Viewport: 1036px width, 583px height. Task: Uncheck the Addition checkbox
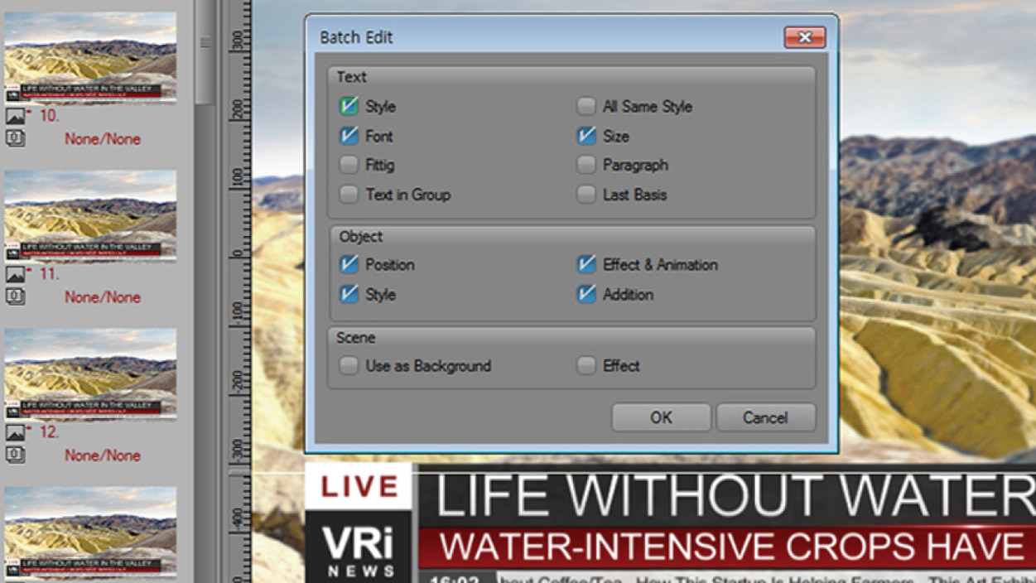coord(586,294)
